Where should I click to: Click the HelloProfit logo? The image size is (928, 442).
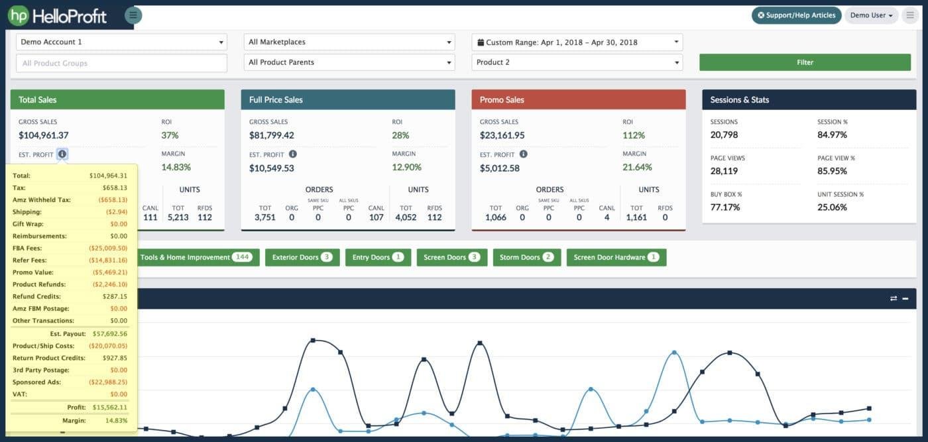58,15
